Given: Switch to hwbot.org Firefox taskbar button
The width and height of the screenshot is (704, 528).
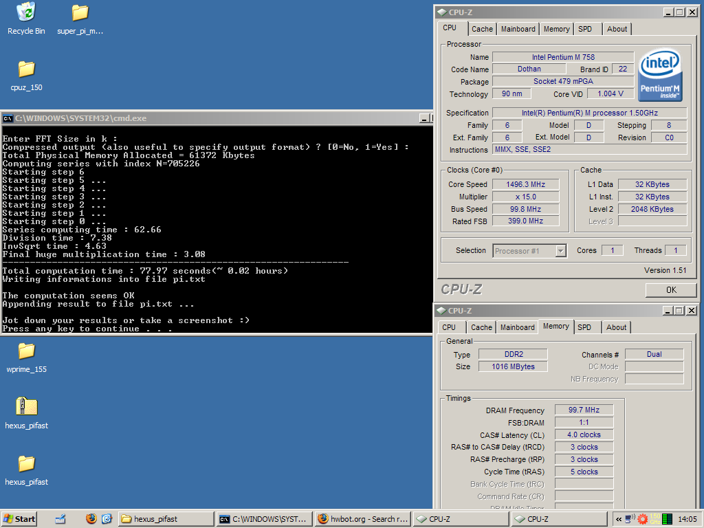Looking at the screenshot, I should click(362, 519).
